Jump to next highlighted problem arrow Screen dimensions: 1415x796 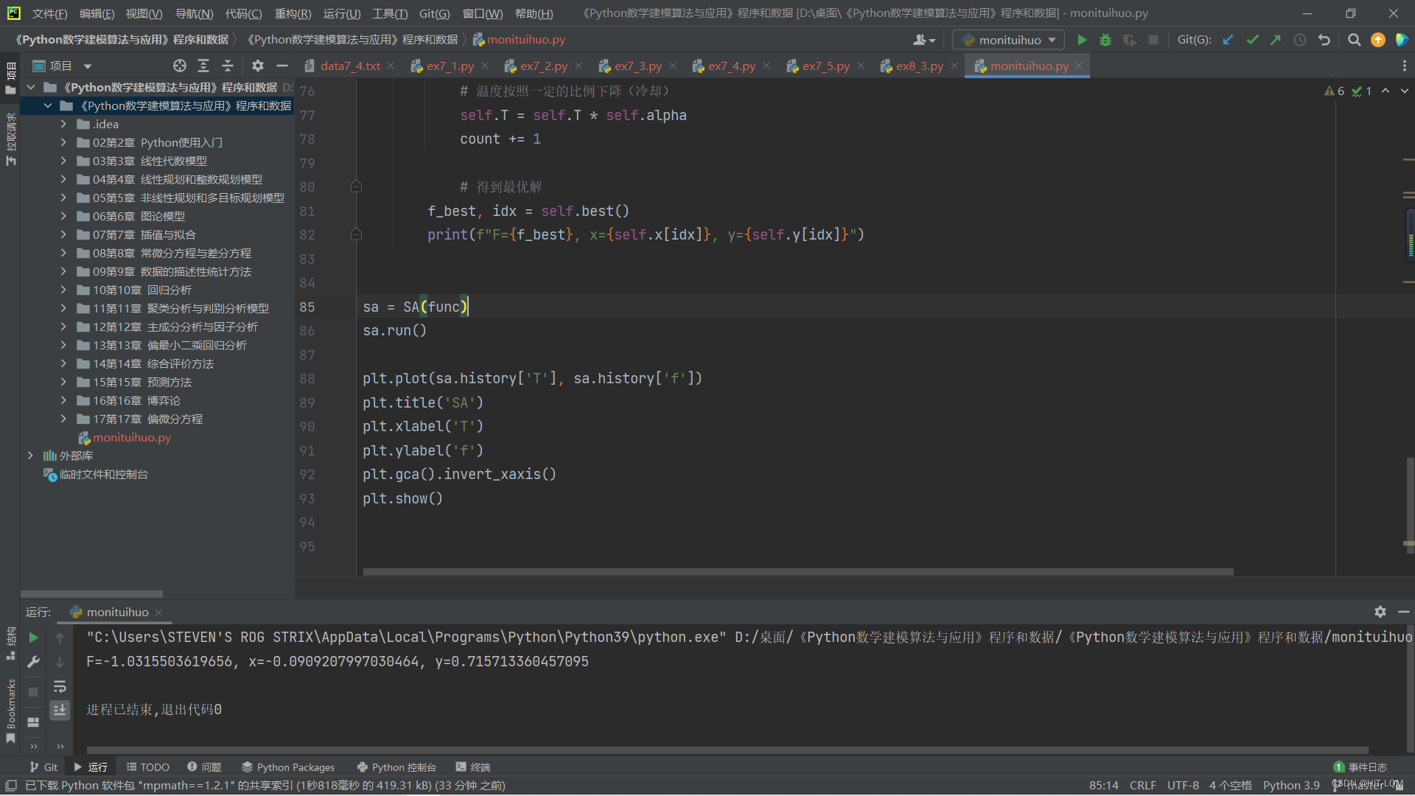pos(1404,91)
